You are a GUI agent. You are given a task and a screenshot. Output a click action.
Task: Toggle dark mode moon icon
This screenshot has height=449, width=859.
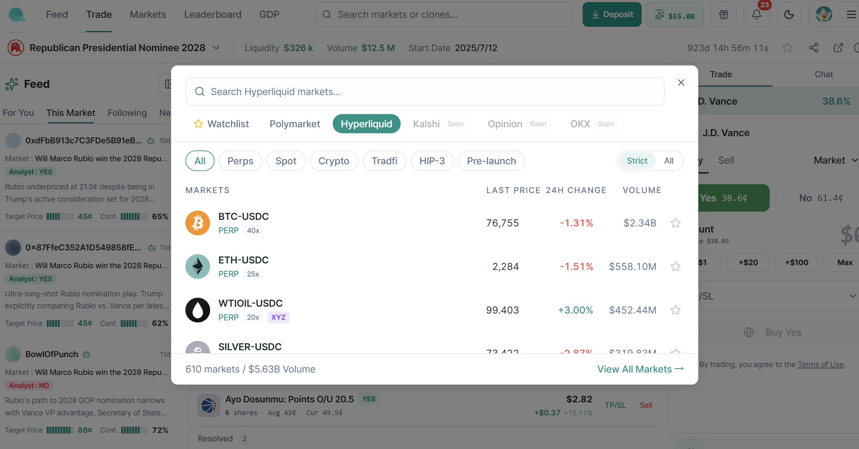[x=789, y=14]
